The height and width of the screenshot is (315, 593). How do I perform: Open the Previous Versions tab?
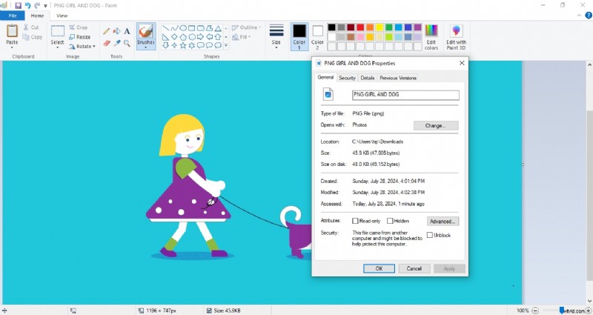(398, 78)
